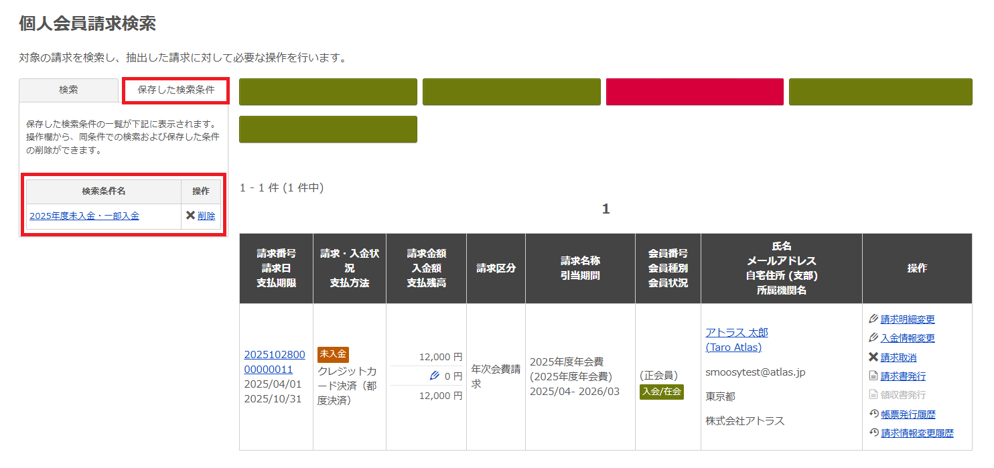Click the 入金情報変更 link
This screenshot has width=994, height=468.
[910, 338]
